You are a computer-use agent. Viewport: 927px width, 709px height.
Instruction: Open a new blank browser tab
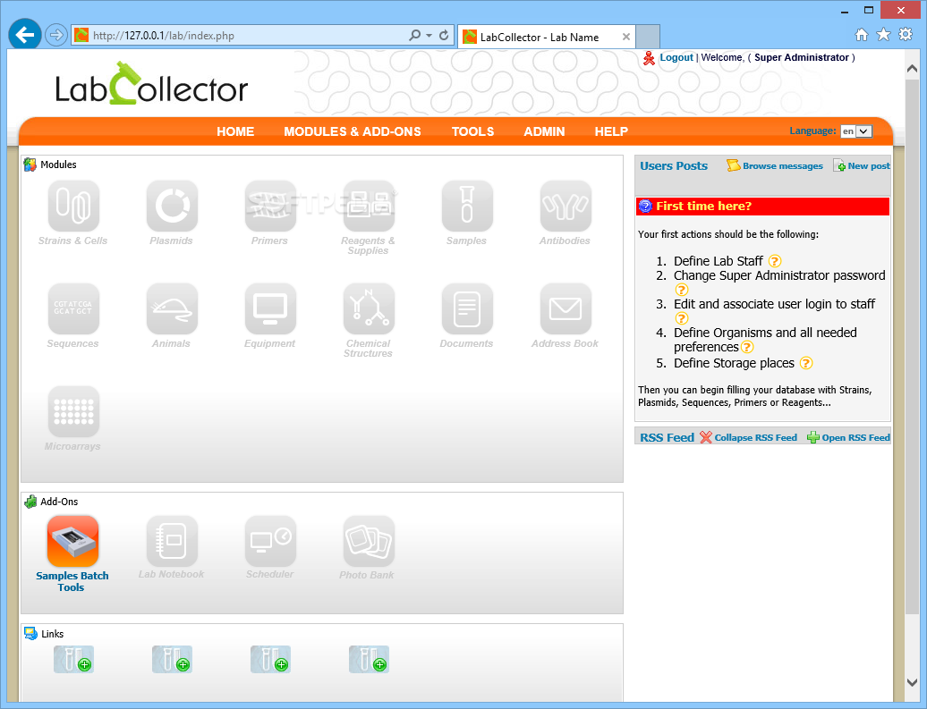click(x=648, y=37)
